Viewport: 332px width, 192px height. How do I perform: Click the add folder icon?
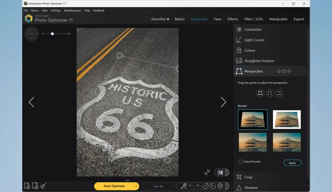35,186
